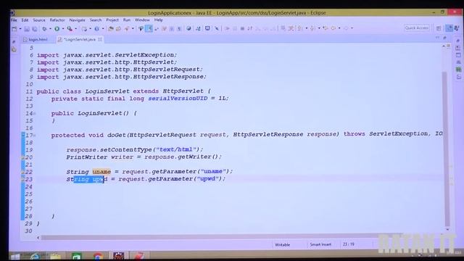Viewport: 464px width, 261px height.
Task: Open dropdown next to Debug icon
Action: [x=50, y=29]
